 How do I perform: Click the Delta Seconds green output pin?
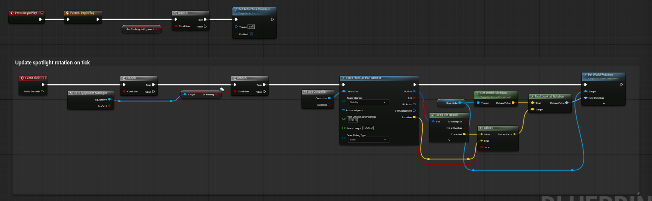point(43,91)
